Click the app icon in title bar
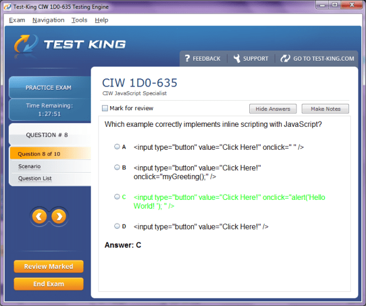 (x=7, y=6)
